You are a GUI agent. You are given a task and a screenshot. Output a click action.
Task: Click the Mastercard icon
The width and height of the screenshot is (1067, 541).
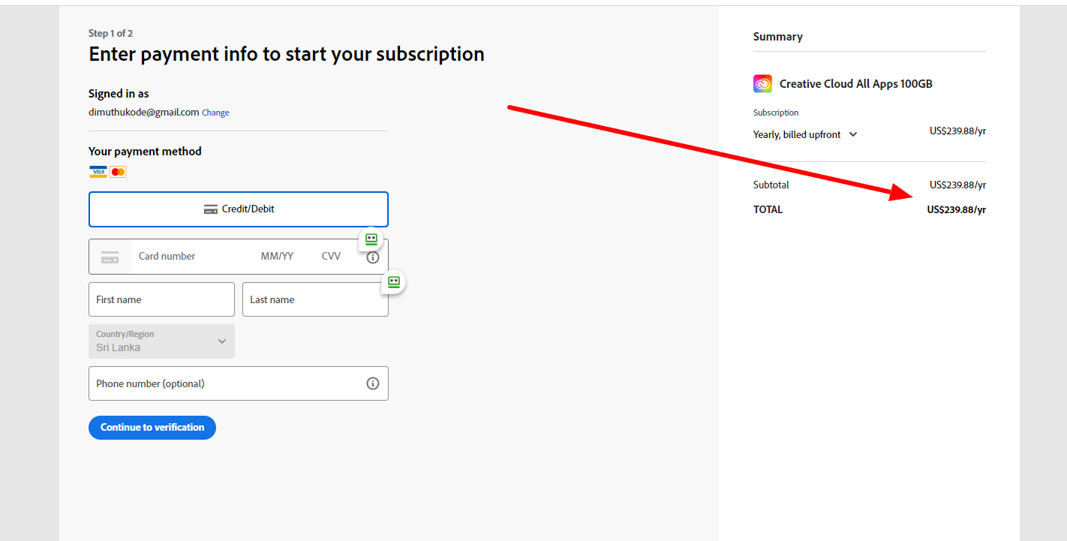[x=118, y=172]
